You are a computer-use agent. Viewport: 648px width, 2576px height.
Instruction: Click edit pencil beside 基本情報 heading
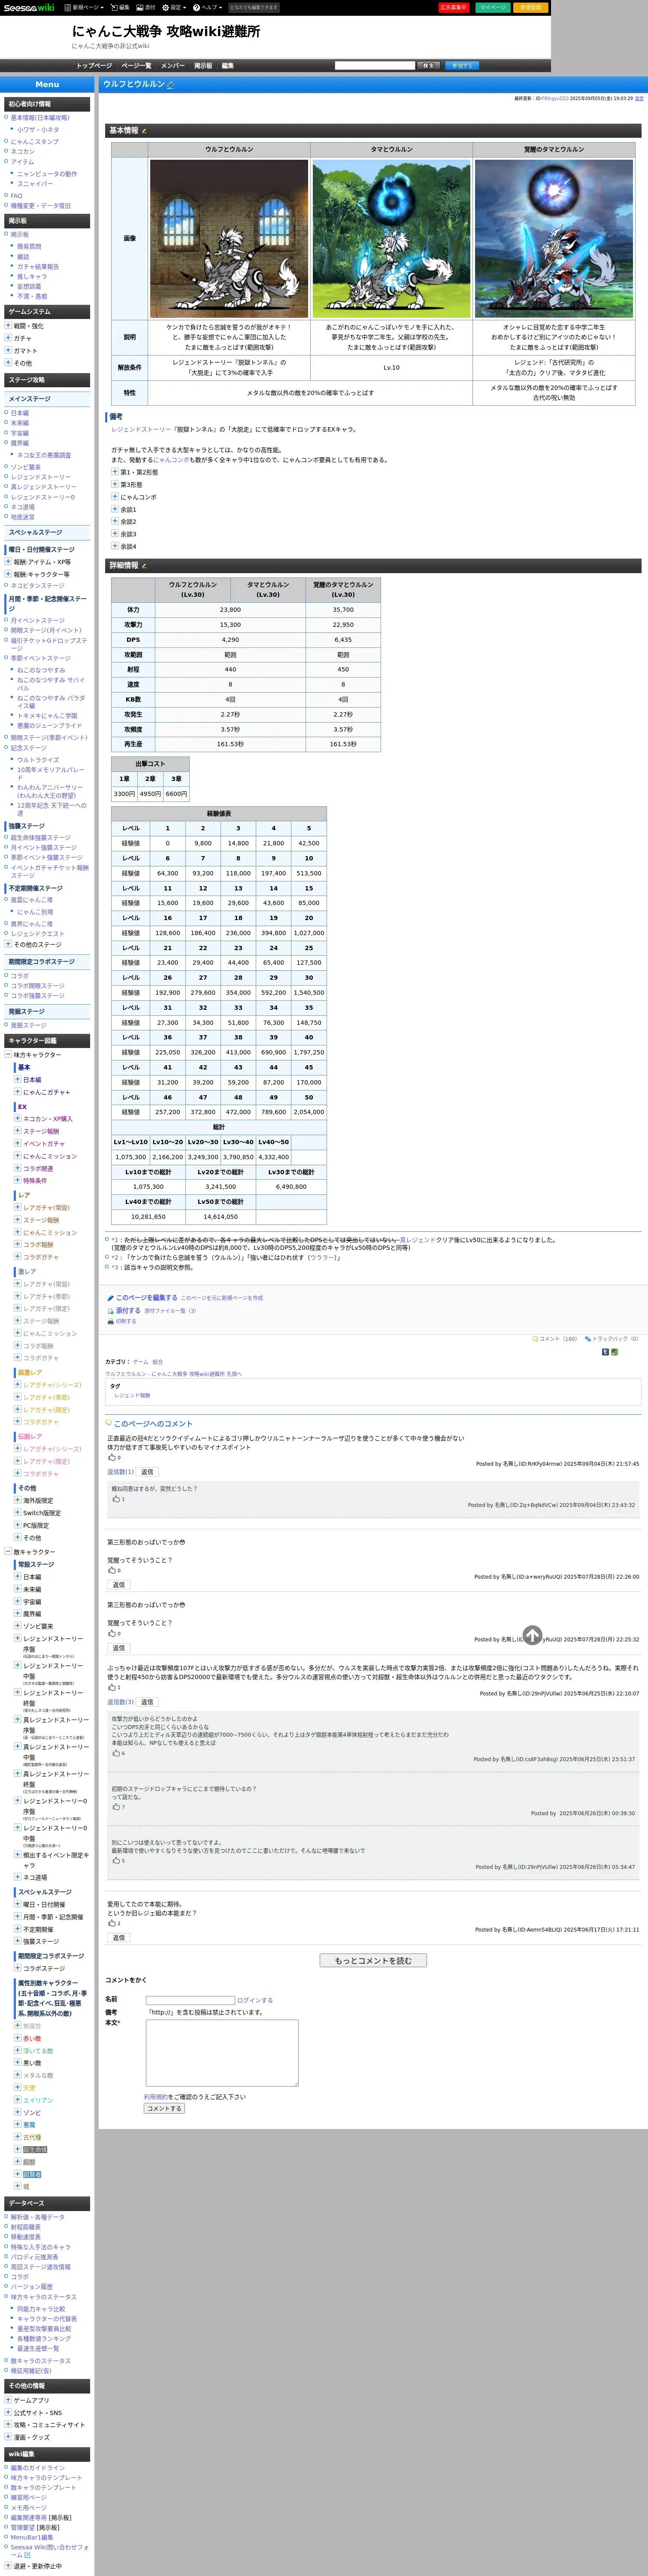pyautogui.click(x=144, y=131)
